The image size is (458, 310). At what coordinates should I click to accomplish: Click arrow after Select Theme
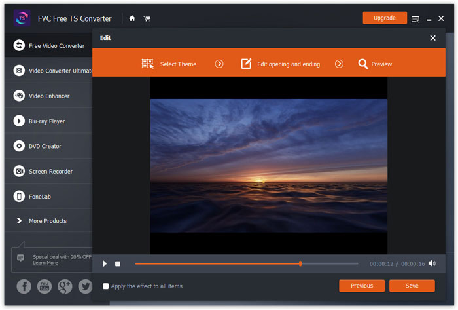point(219,64)
